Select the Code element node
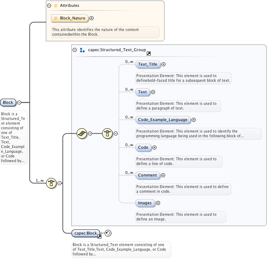 point(143,148)
